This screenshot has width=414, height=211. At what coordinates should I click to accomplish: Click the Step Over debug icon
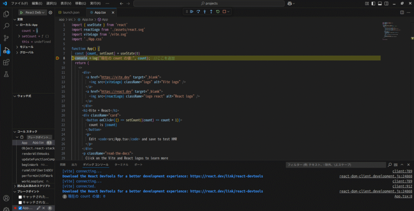pyautogui.click(x=199, y=12)
